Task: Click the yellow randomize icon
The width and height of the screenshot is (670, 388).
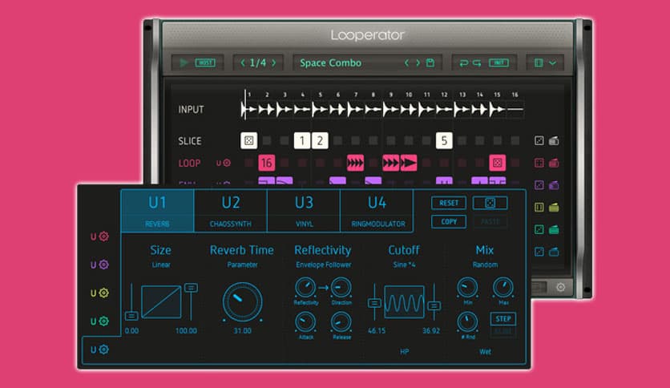Action: [539, 208]
